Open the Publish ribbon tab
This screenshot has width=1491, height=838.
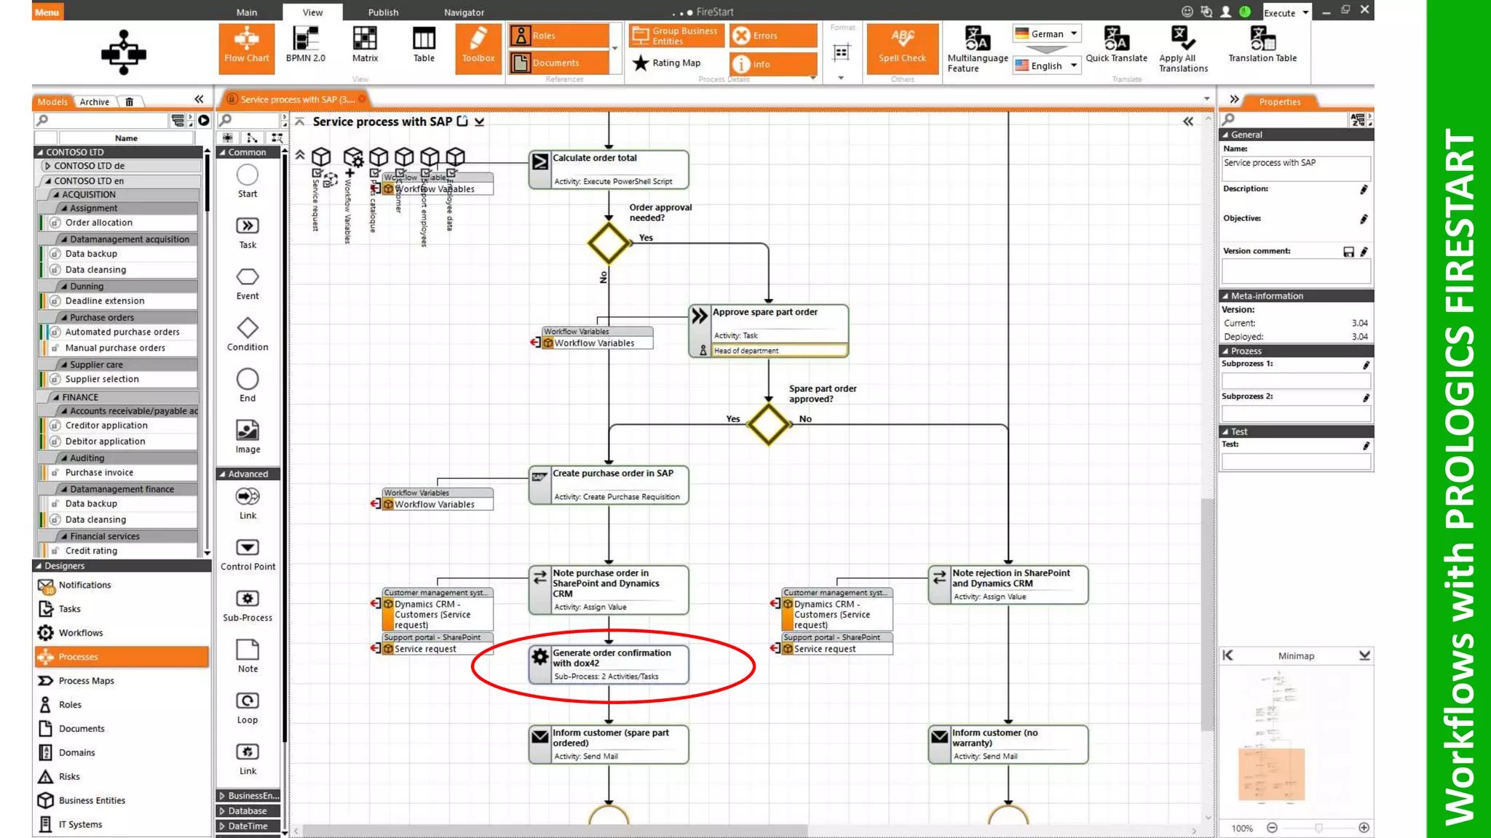[383, 12]
